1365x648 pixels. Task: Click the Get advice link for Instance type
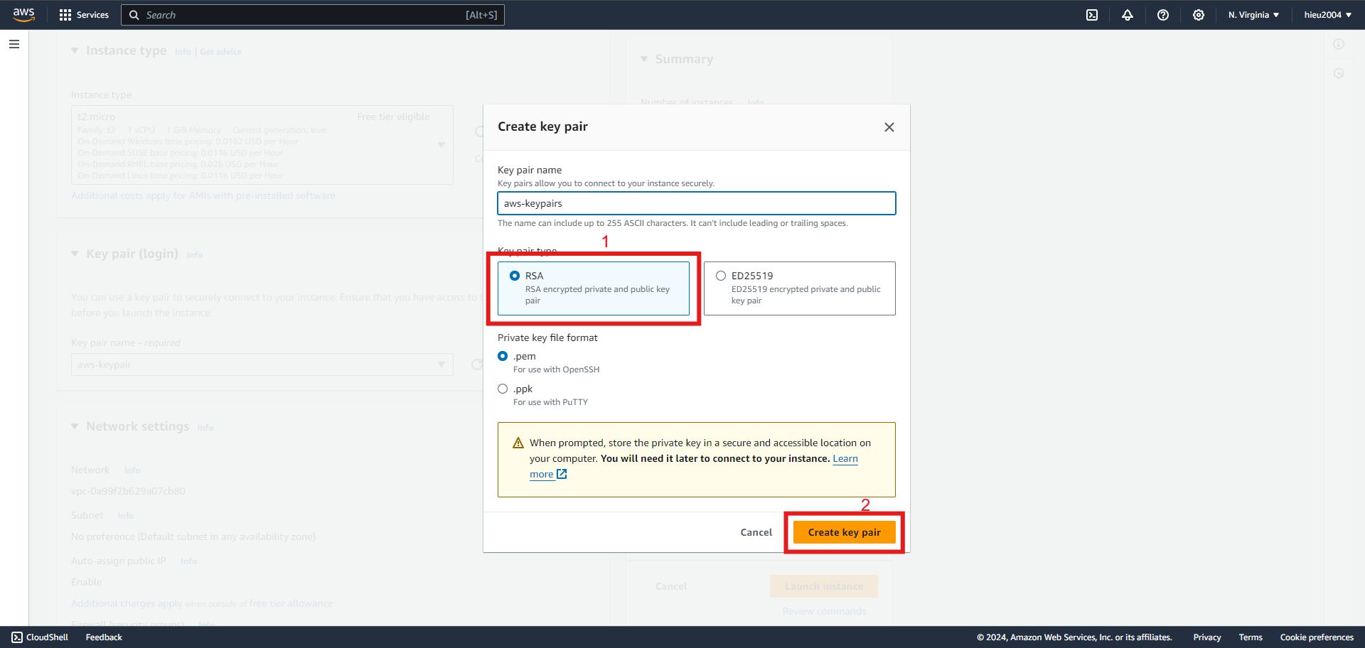click(220, 52)
